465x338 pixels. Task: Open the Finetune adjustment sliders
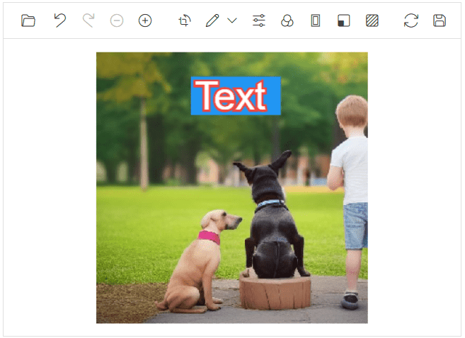click(259, 21)
